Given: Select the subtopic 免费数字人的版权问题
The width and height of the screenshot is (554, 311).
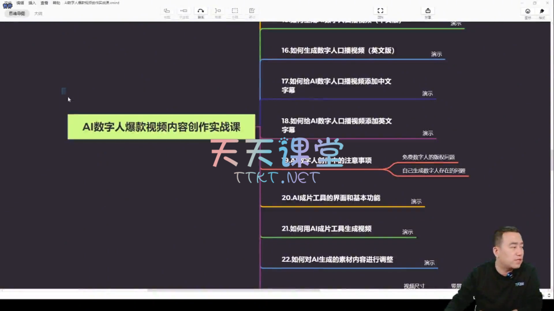Looking at the screenshot, I should pos(428,157).
